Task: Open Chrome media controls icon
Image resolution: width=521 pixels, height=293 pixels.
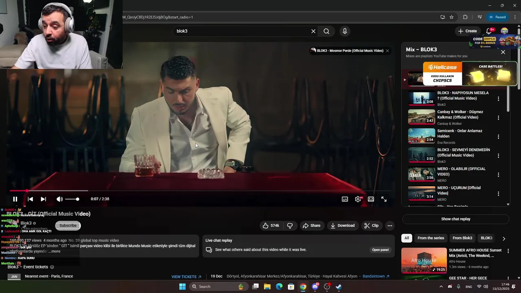Action: [479, 17]
